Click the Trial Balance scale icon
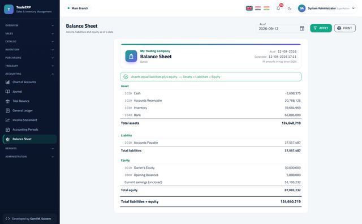 (7, 101)
